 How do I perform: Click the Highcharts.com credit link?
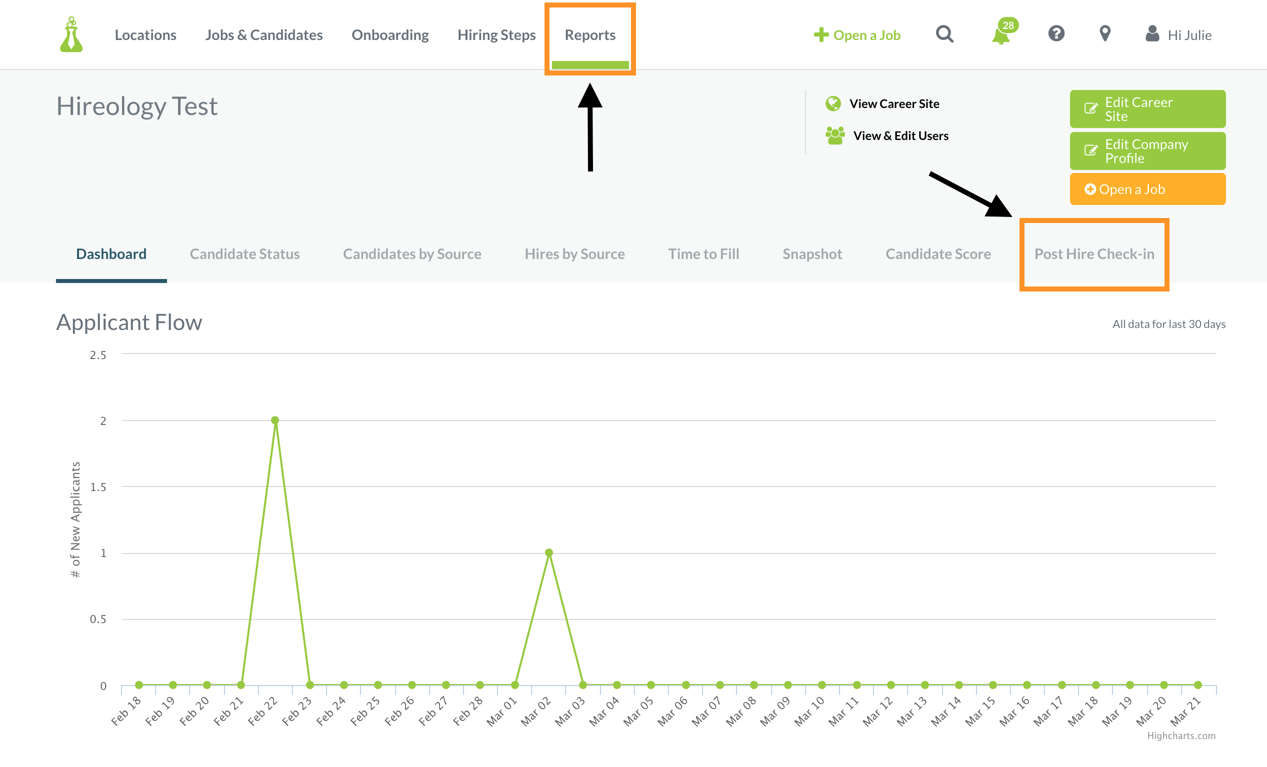[1181, 735]
